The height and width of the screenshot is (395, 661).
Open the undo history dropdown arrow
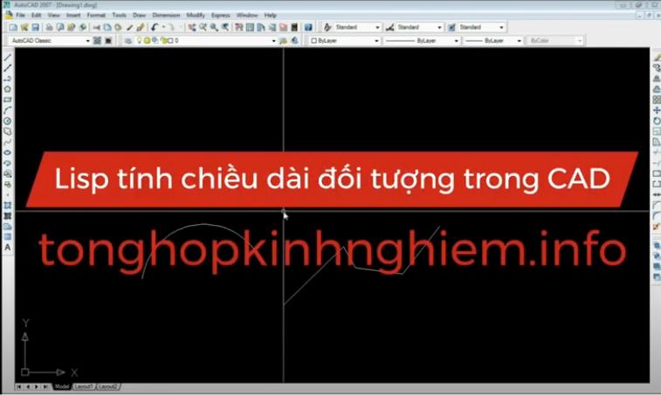(x=163, y=27)
